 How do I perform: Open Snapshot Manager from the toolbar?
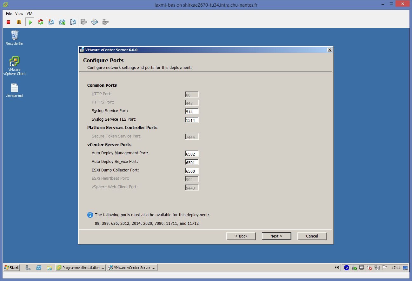pyautogui.click(x=73, y=22)
